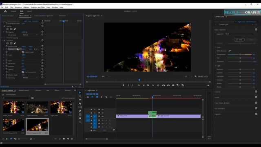Toggle HSL Secondary checkbox
The height and width of the screenshot is (147, 261).
pos(256,108)
